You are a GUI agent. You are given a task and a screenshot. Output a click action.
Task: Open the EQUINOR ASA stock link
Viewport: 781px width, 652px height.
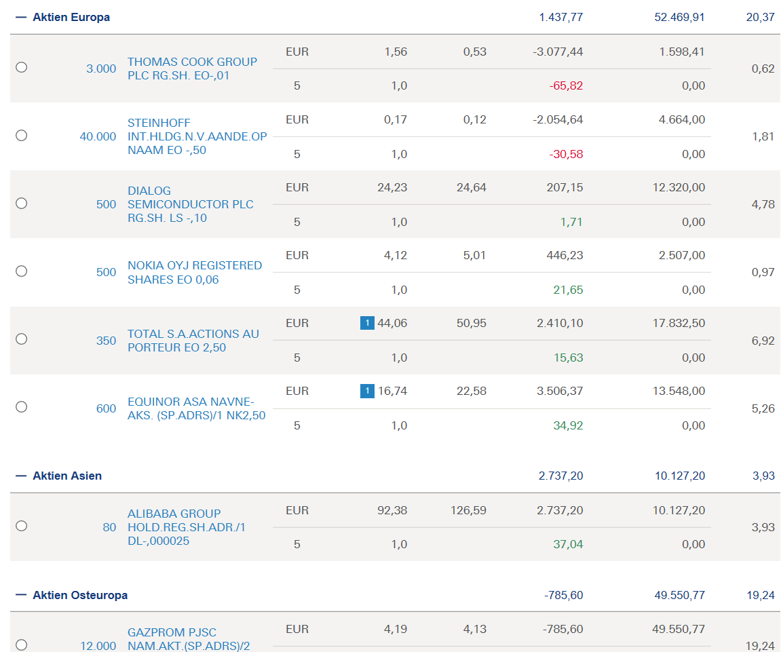(x=195, y=407)
